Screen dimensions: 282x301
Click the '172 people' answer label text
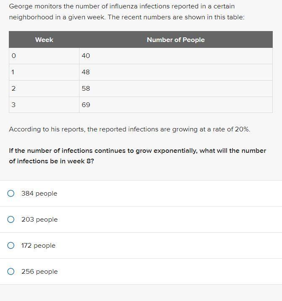(38, 246)
